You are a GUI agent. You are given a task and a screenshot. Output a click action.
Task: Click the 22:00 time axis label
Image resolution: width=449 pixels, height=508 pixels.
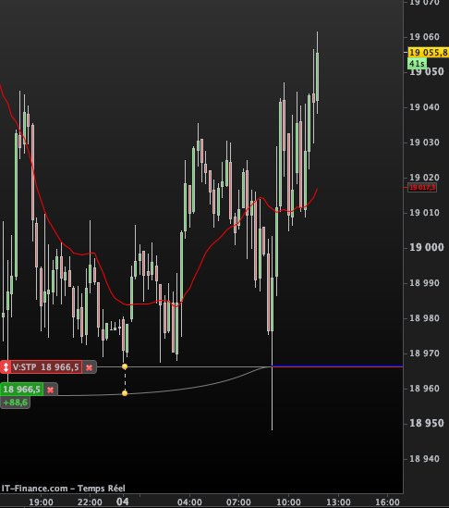pos(90,502)
